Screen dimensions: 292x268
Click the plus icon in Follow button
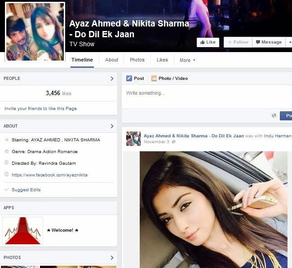230,42
